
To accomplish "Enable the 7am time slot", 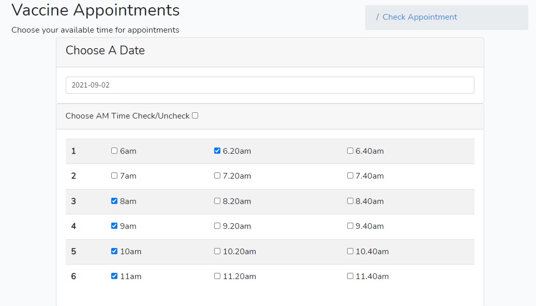I will [x=114, y=176].
